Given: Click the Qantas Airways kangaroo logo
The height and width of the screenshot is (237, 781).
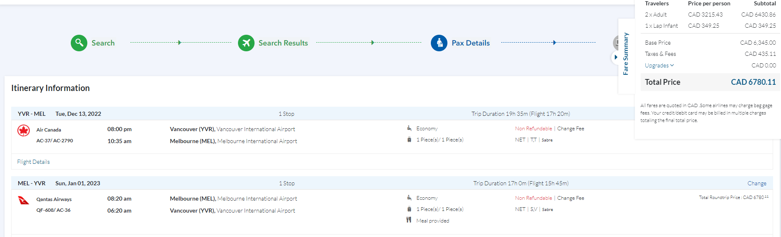Looking at the screenshot, I should [24, 200].
